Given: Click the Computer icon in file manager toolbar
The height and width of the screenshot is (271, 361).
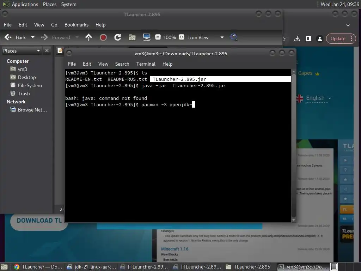Looking at the screenshot, I should pyautogui.click(x=147, y=37).
